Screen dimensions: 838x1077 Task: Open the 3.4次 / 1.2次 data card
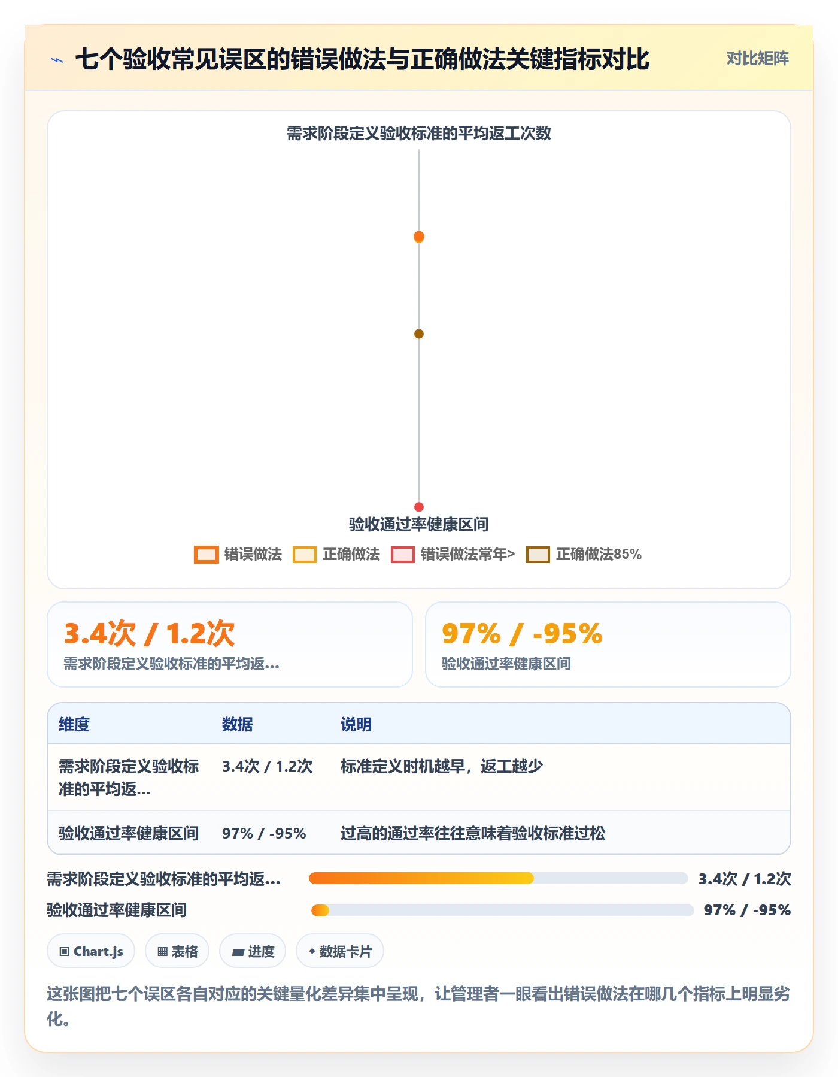click(x=230, y=645)
